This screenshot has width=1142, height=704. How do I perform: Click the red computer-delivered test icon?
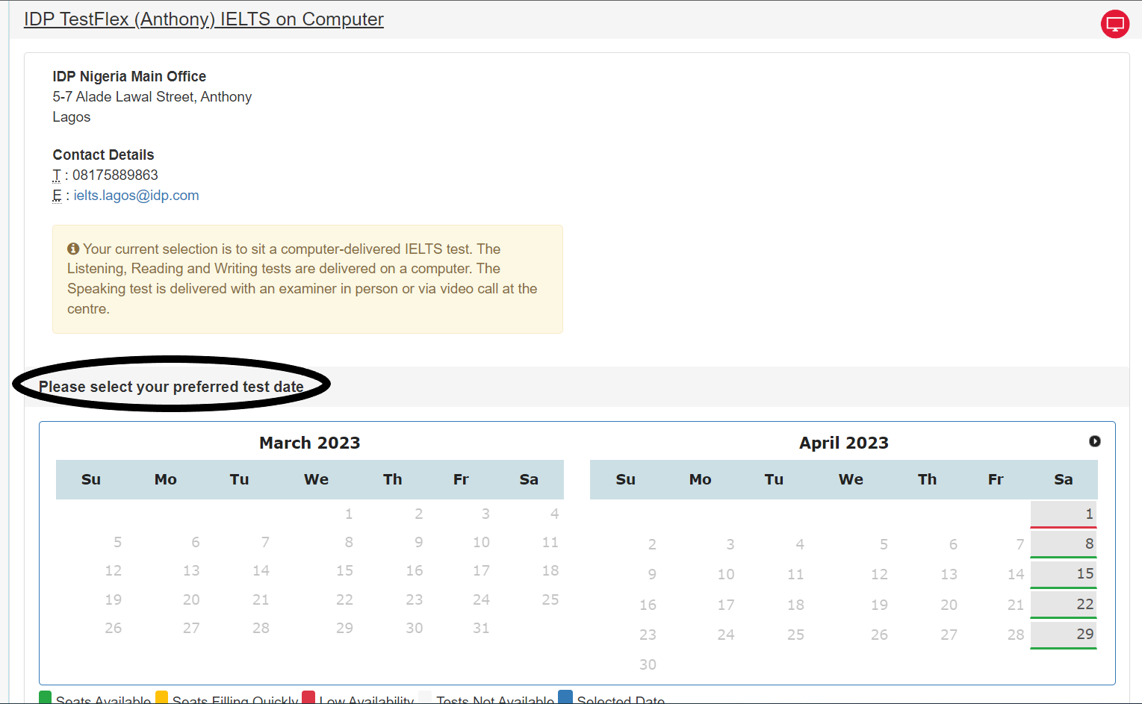[x=1115, y=24]
